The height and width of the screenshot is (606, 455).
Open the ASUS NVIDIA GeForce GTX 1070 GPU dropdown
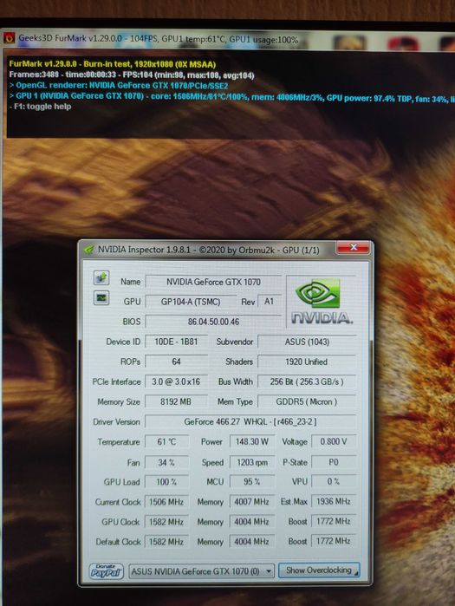[x=201, y=570]
